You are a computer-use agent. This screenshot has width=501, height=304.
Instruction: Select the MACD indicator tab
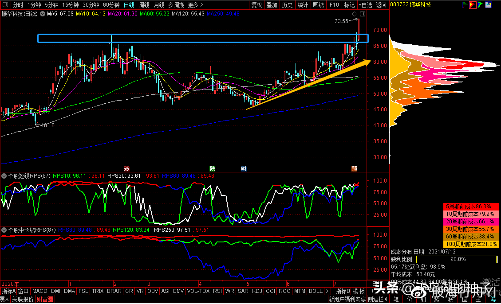coord(39,291)
